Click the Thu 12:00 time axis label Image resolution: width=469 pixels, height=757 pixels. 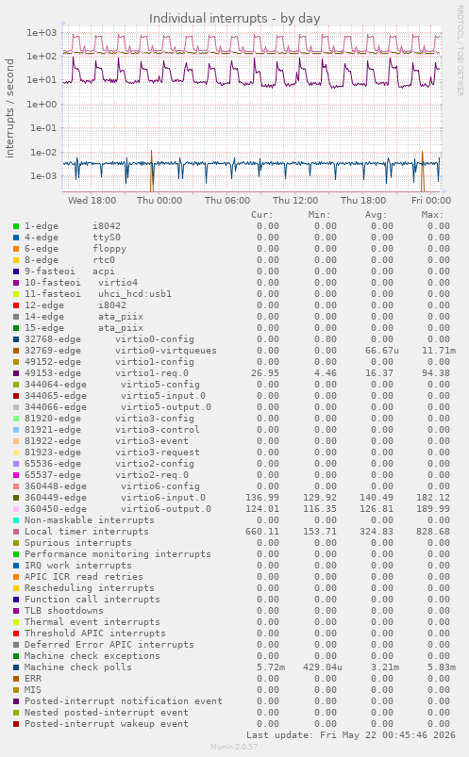click(295, 201)
